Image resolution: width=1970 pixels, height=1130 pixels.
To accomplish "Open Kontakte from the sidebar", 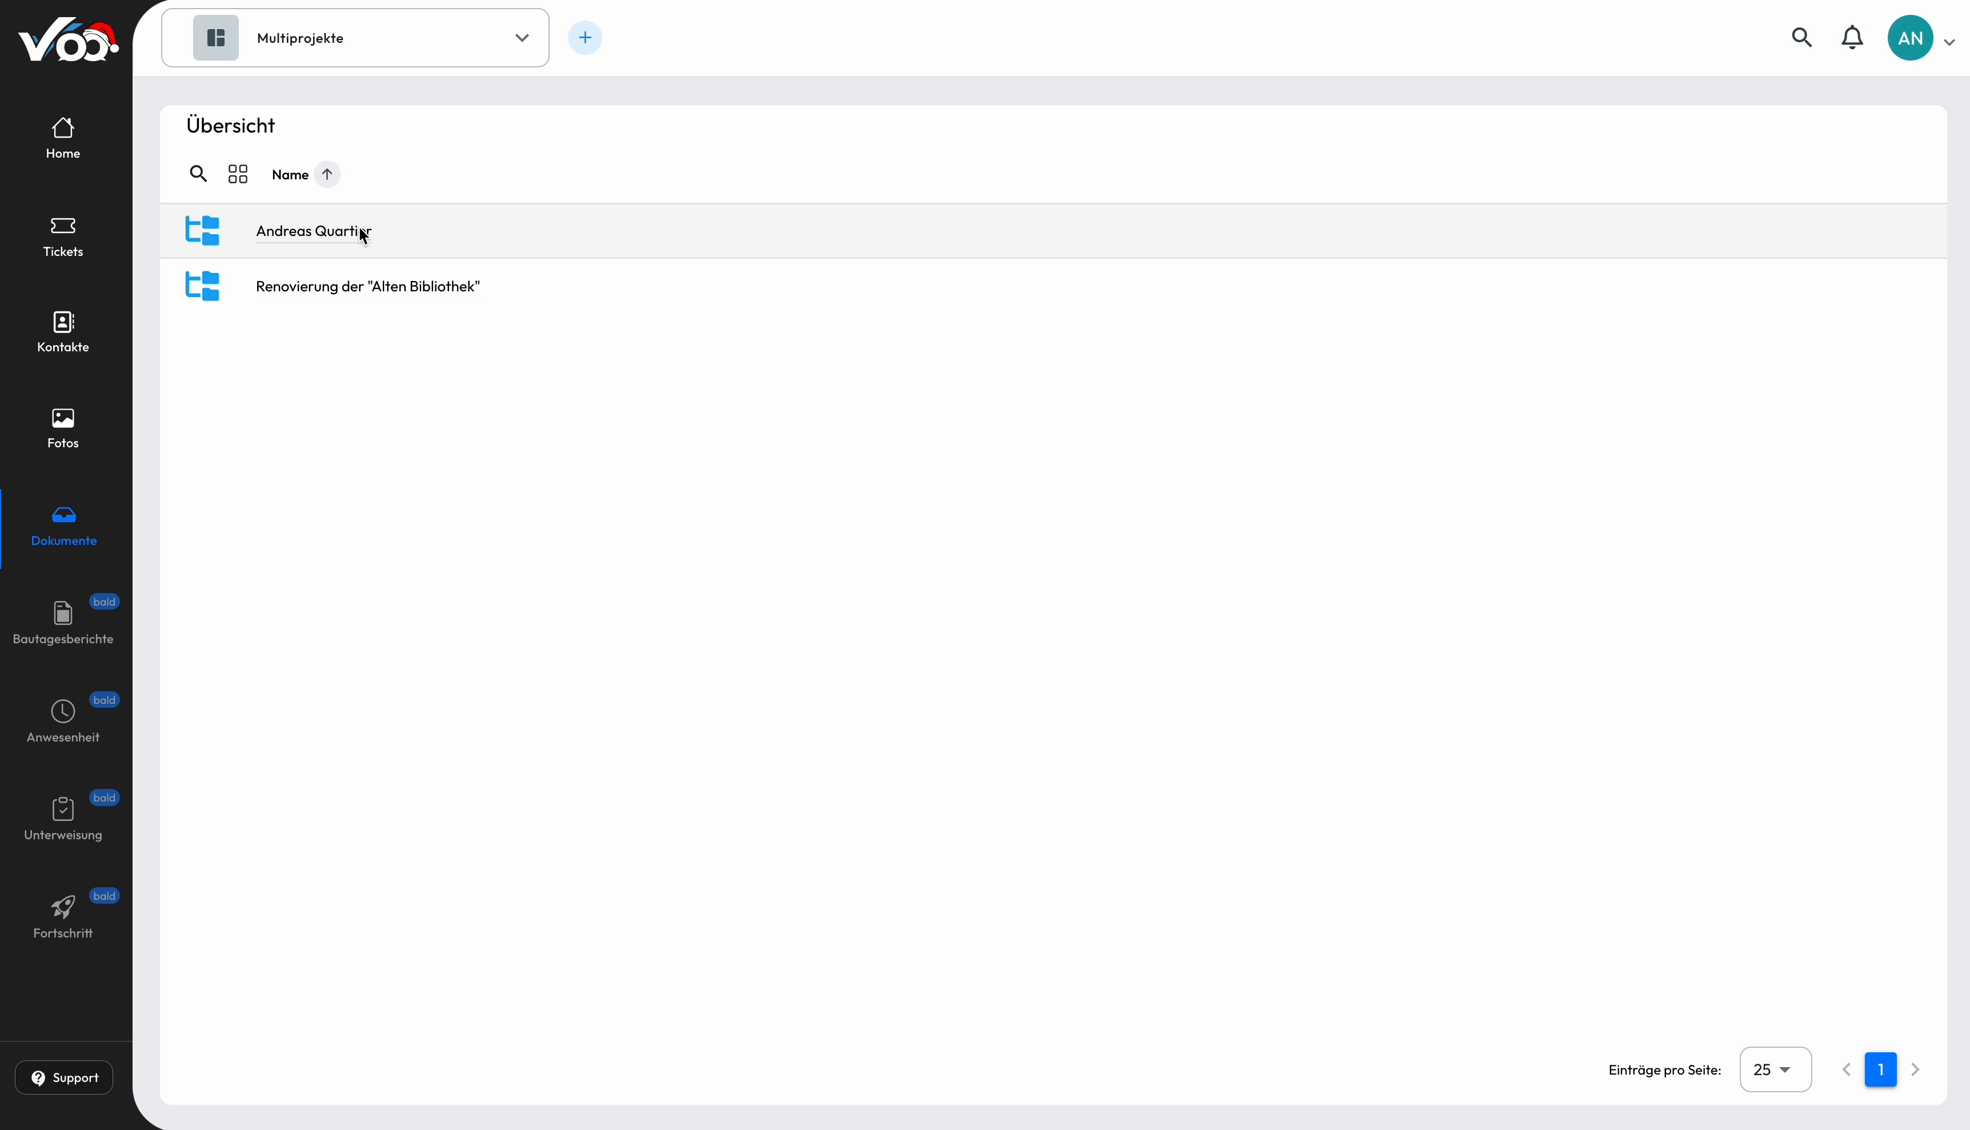I will click(x=62, y=331).
